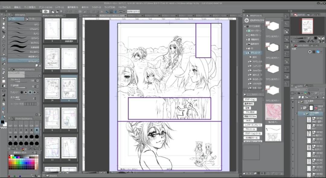This screenshot has height=178, width=326.
Task: Toggle visibility of フキダシ 3 layer
Action: pos(293,141)
